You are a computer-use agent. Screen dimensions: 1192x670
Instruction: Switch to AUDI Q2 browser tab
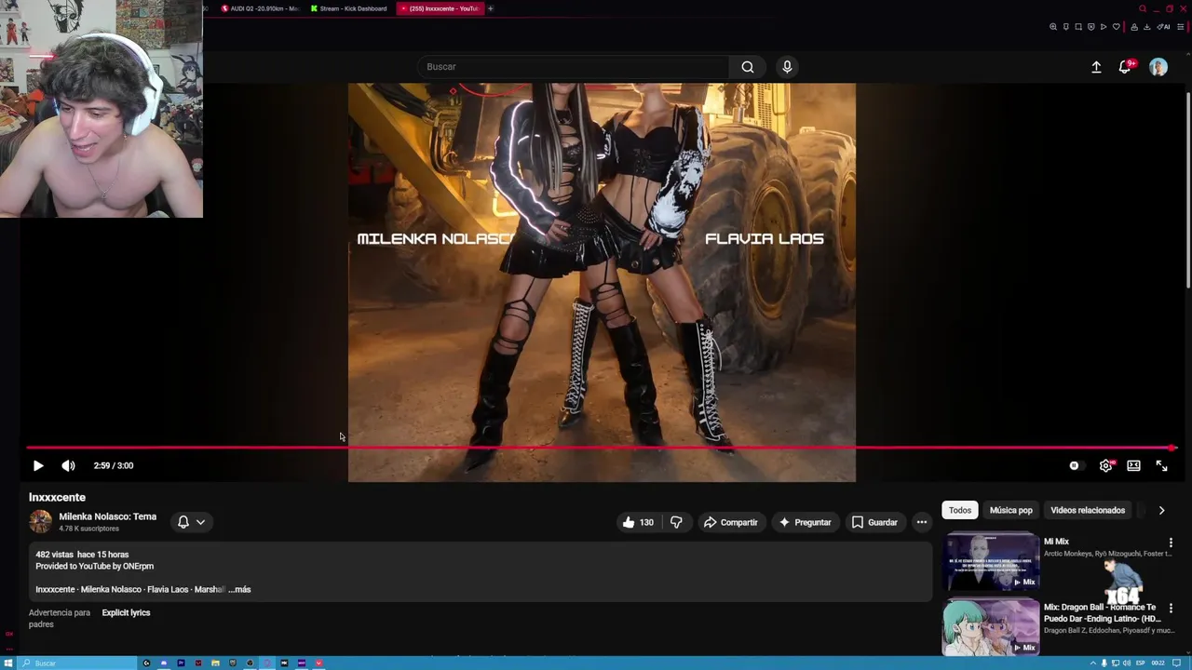tap(260, 8)
